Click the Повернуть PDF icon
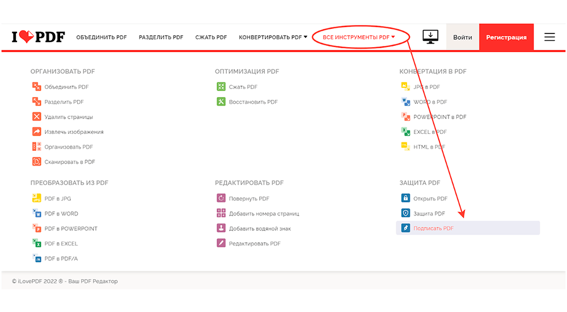 221,199
